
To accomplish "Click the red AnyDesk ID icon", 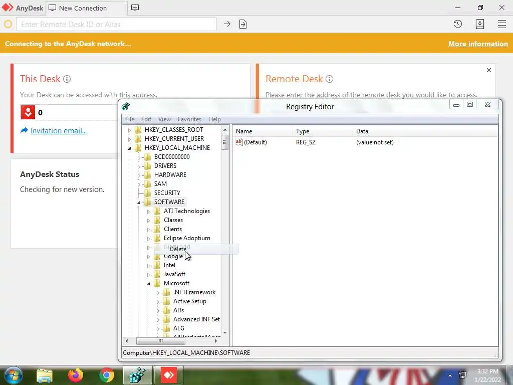I will point(28,112).
